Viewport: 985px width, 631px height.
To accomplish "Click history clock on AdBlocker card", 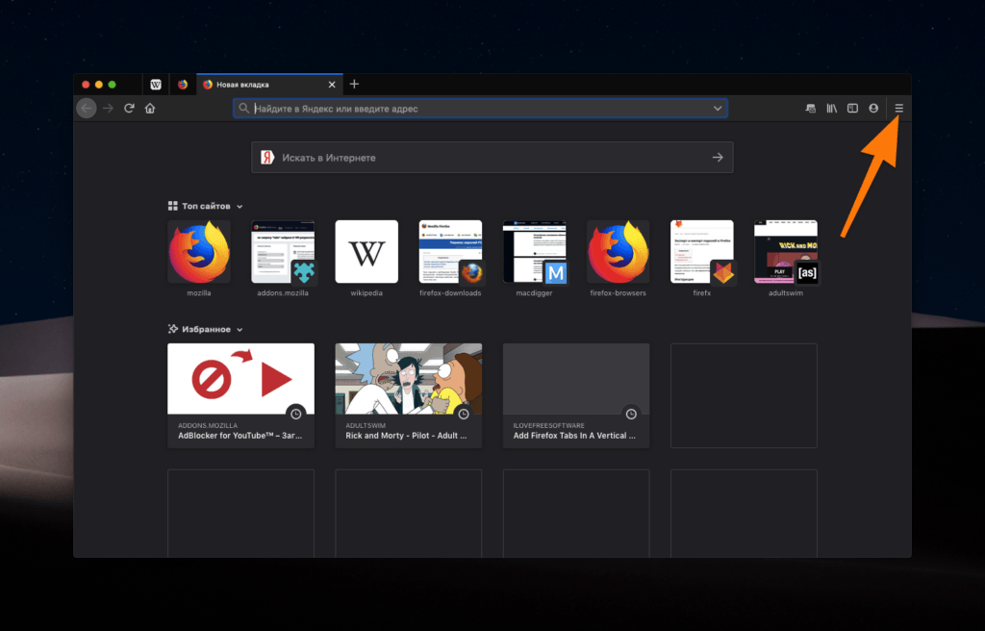I will click(296, 414).
